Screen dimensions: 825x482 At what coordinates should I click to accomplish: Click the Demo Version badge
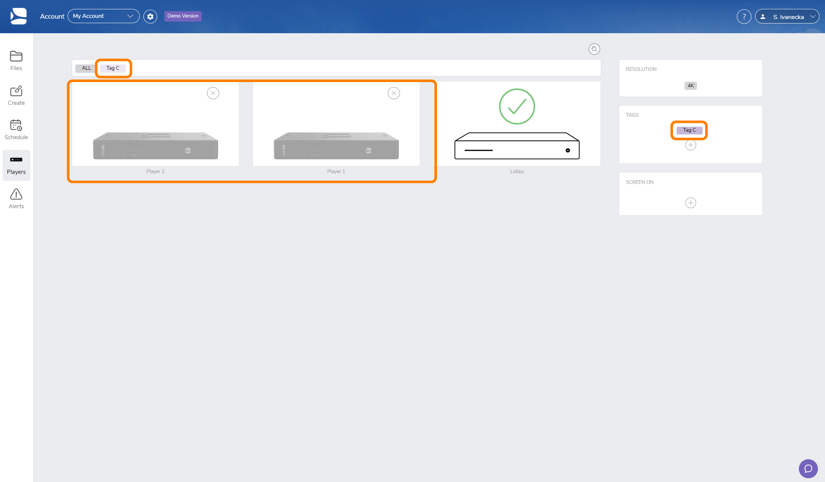click(183, 16)
